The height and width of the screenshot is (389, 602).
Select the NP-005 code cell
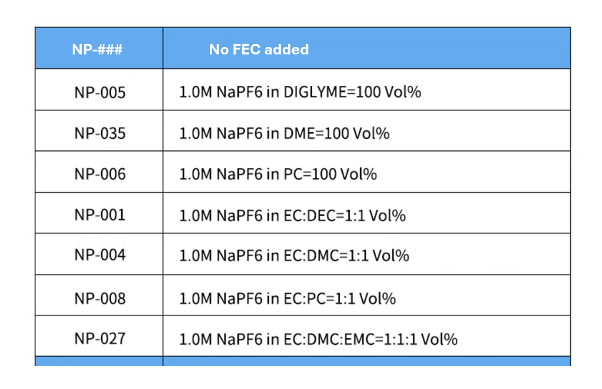click(100, 92)
